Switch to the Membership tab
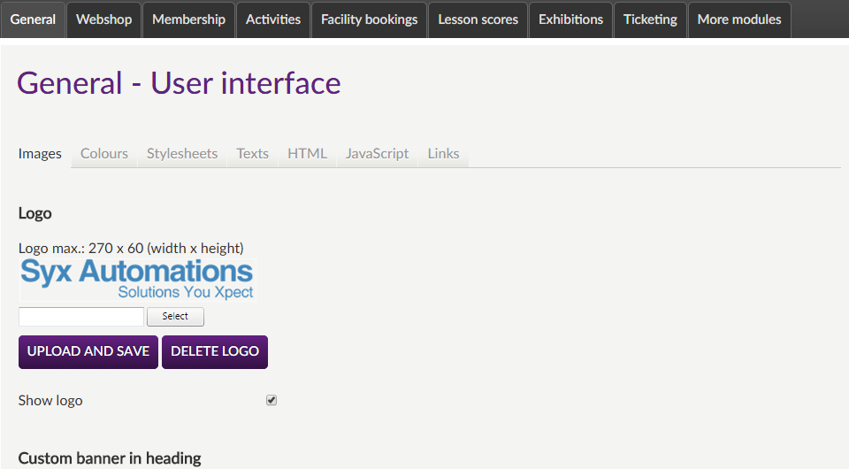Viewport: 849px width, 469px height. coord(188,19)
